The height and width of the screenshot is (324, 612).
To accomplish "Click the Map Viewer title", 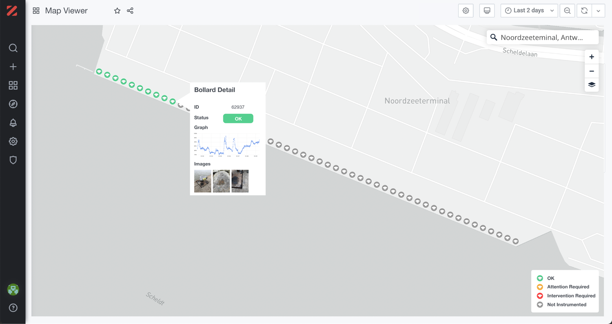I will pos(67,11).
